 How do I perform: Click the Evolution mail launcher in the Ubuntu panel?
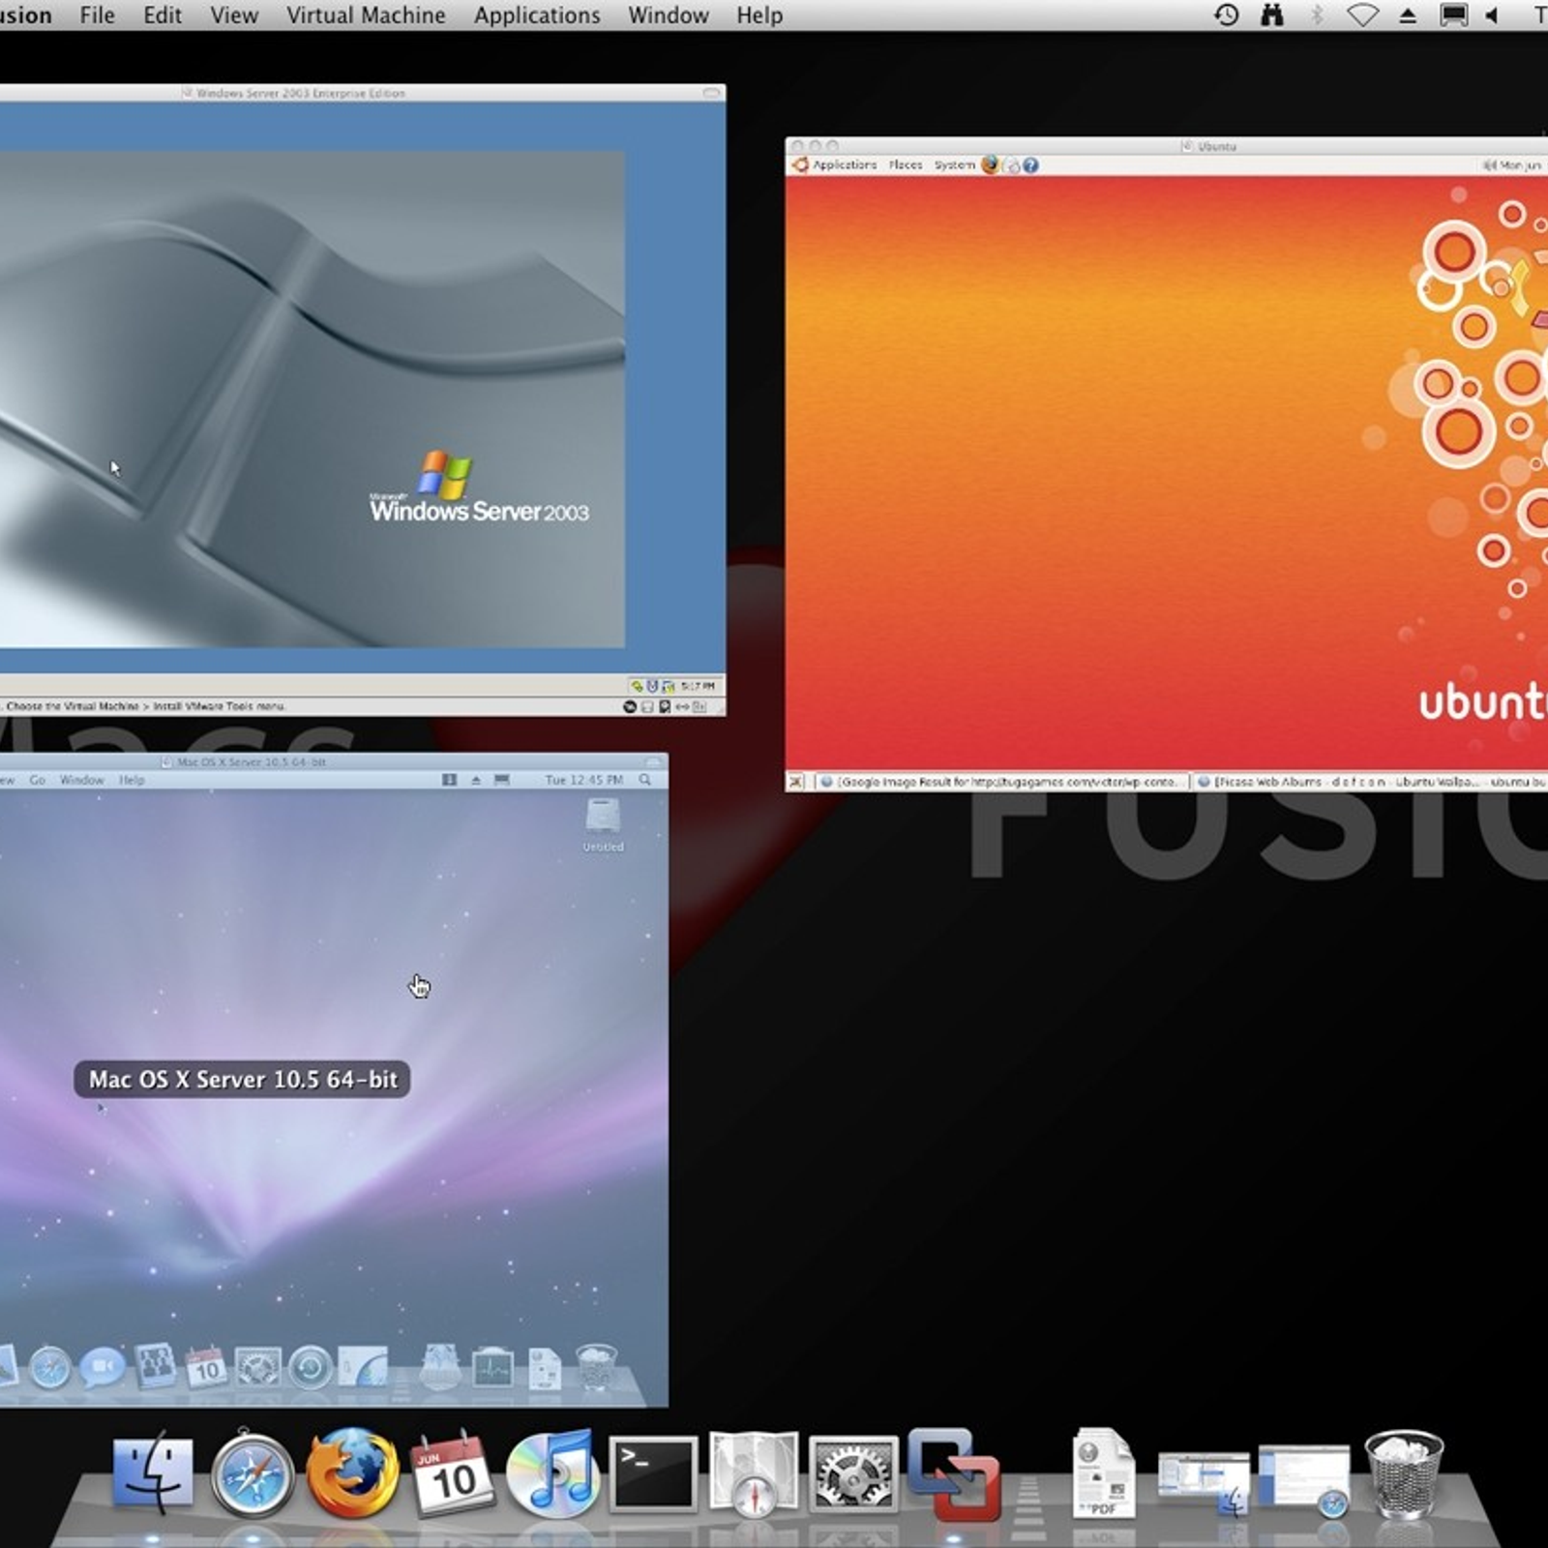coord(1011,165)
